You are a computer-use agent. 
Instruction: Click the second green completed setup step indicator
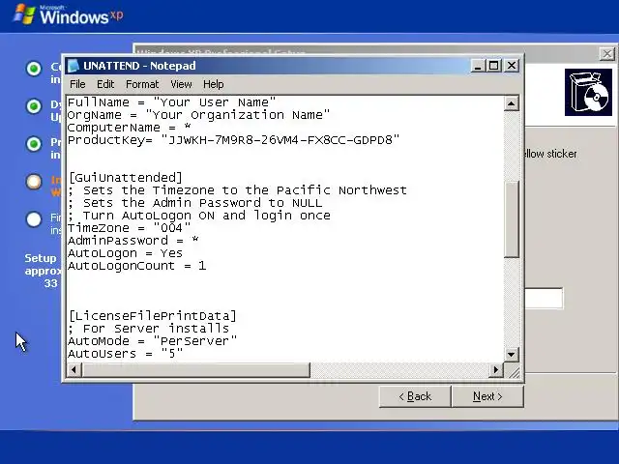tap(34, 106)
